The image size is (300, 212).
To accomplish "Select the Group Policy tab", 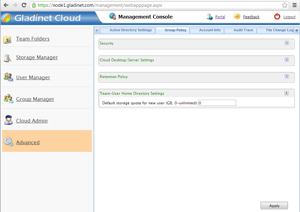I will click(173, 30).
